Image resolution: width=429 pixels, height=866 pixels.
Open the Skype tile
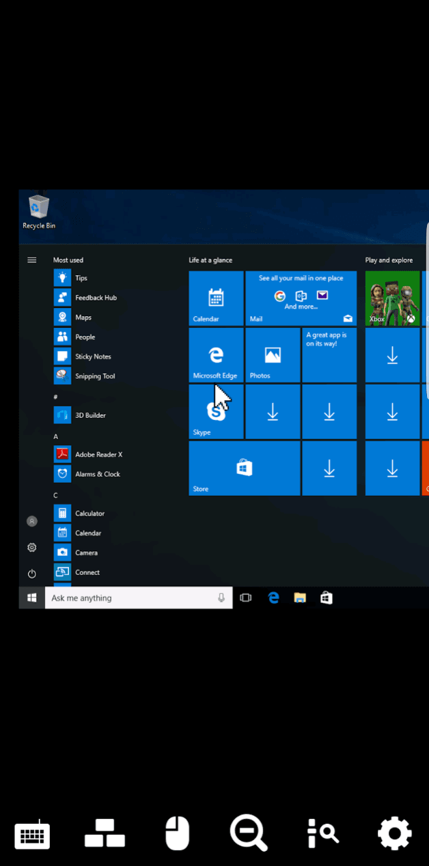point(216,412)
